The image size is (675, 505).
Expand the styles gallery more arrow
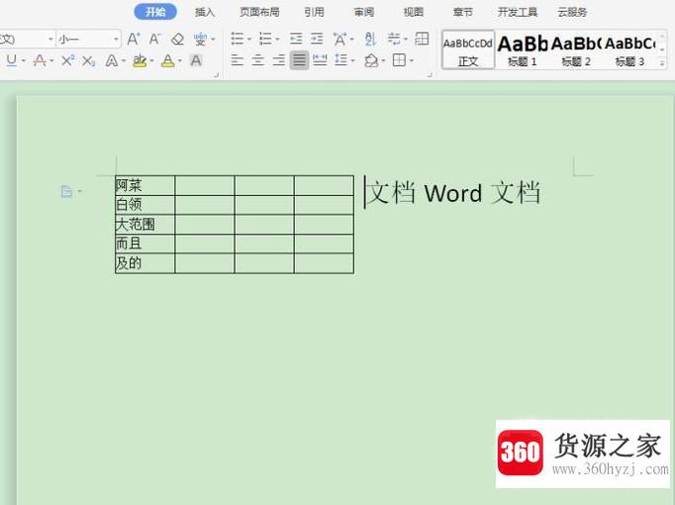coord(662,64)
